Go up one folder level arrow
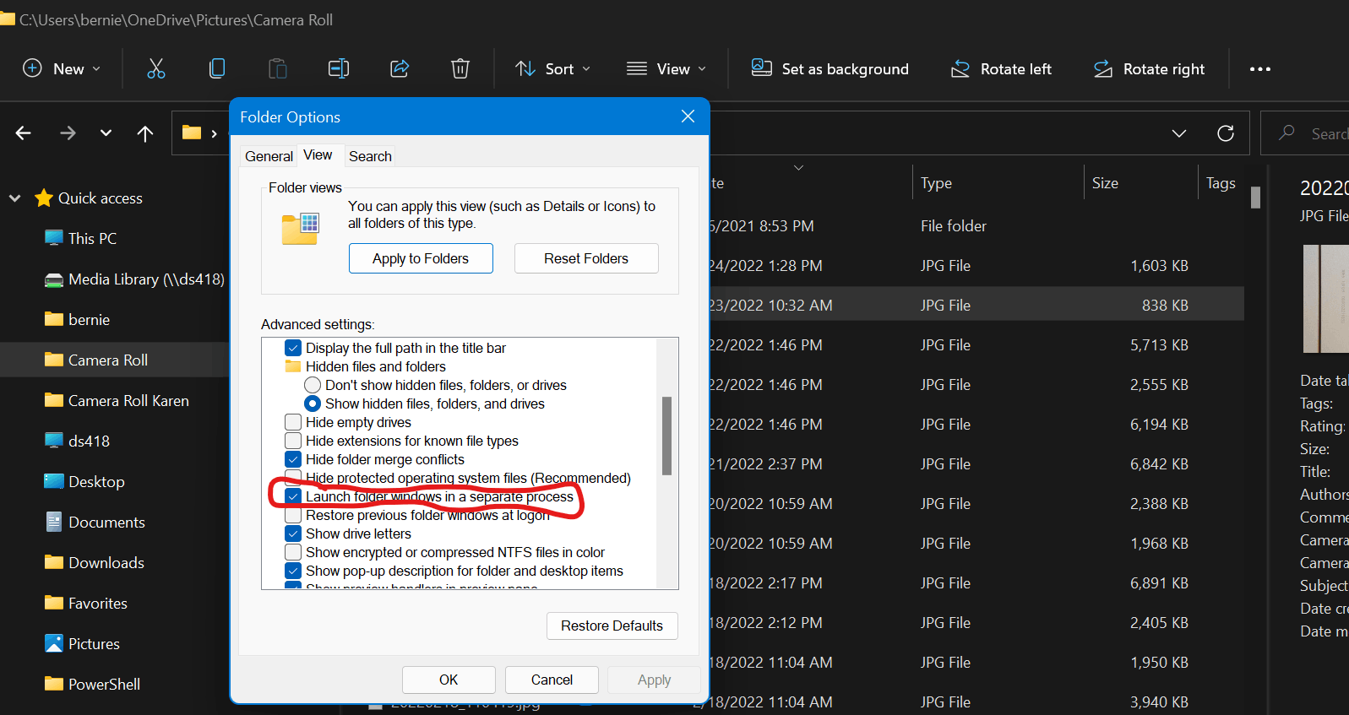The height and width of the screenshot is (715, 1349). pos(145,133)
